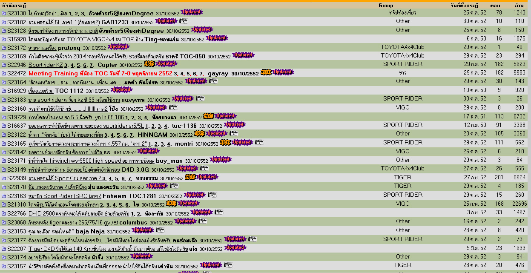Click the folder icon beside thread S22207

[4, 249]
